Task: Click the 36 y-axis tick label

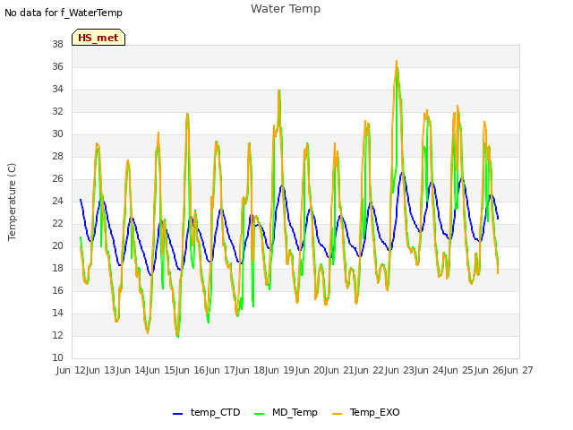Action: [x=57, y=66]
